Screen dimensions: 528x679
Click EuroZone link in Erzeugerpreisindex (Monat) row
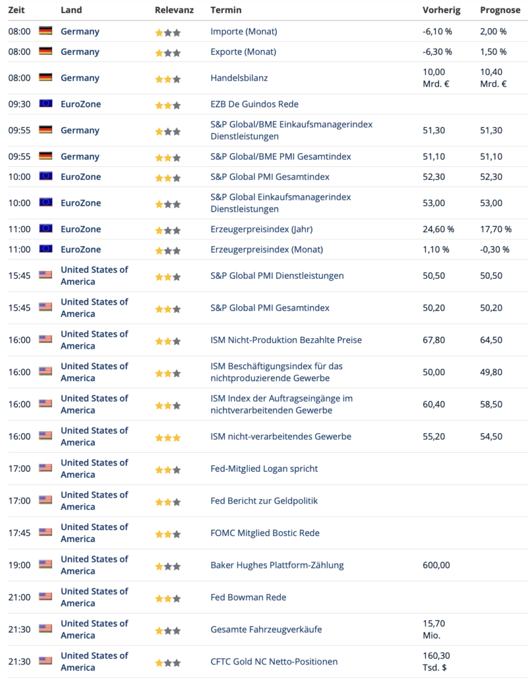(80, 249)
